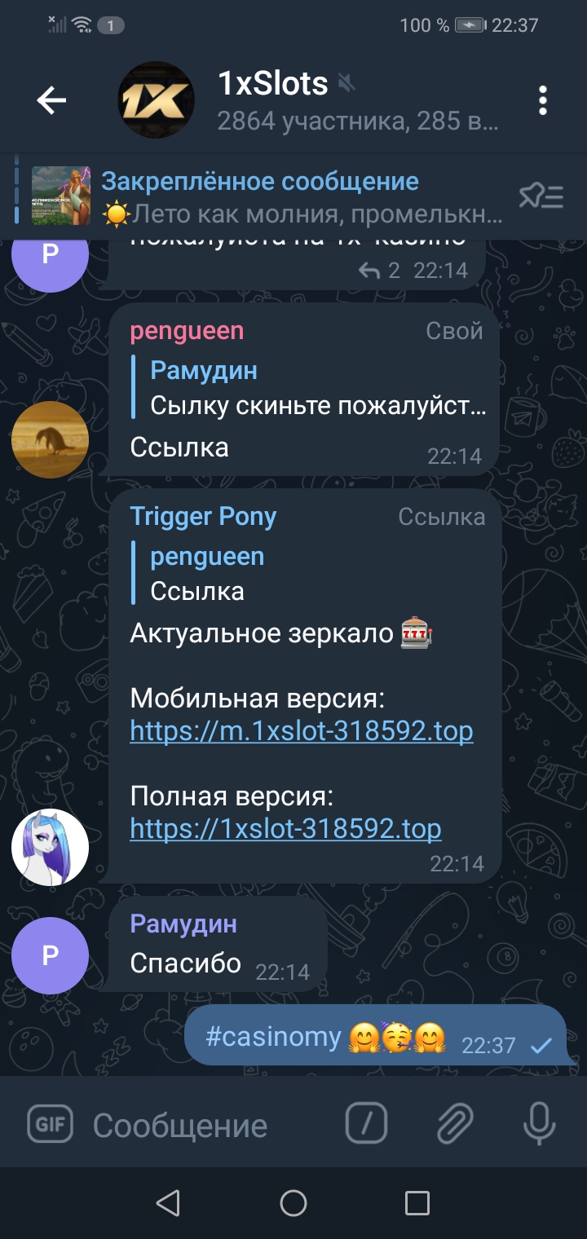
Task: Tap the back arrow to leave chat
Action: (51, 100)
